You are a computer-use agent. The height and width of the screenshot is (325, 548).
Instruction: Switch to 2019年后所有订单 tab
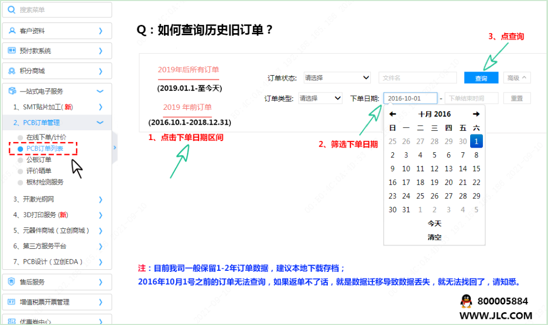tap(188, 70)
